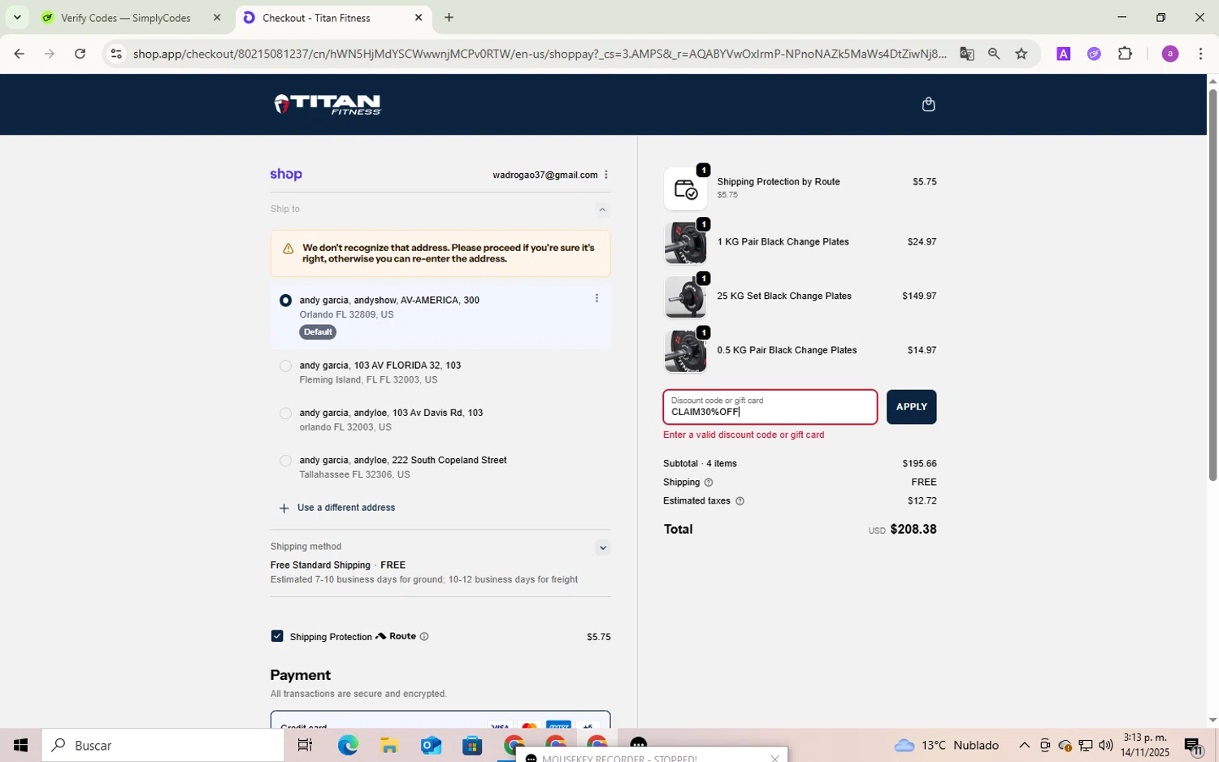Close the Mousekey Recorder notification
The width and height of the screenshot is (1219, 762).
[x=774, y=758]
